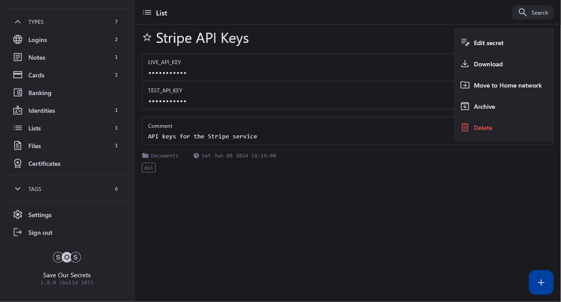Open the Cards type icon
This screenshot has width=561, height=302.
18,75
